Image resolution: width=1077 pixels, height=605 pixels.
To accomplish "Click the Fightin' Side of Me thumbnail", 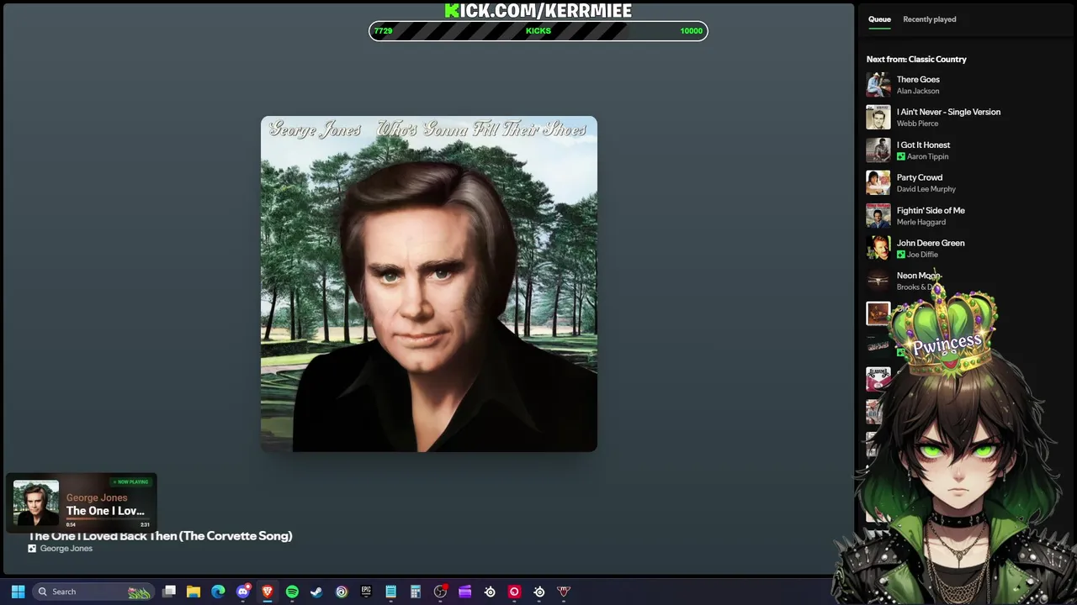I will tap(878, 216).
